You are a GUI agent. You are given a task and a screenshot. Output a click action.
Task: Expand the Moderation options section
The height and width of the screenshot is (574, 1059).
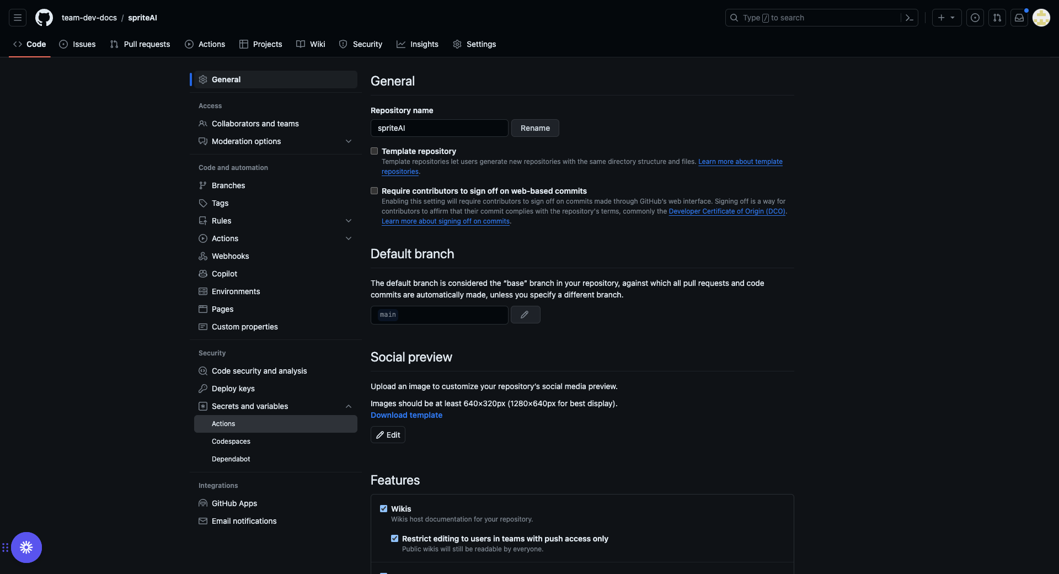[x=349, y=141]
